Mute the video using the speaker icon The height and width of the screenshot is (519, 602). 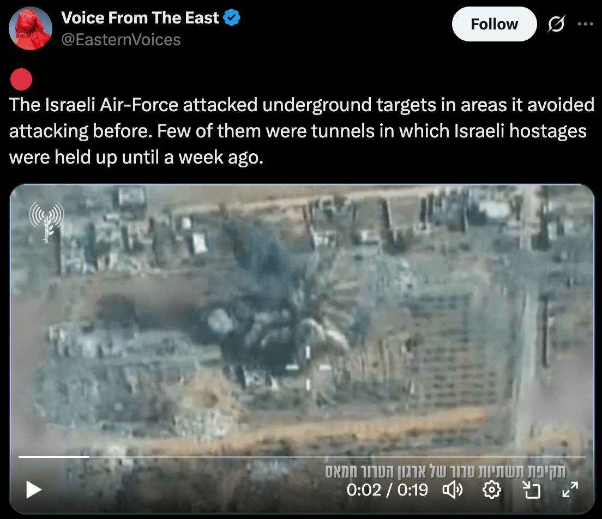pos(453,490)
